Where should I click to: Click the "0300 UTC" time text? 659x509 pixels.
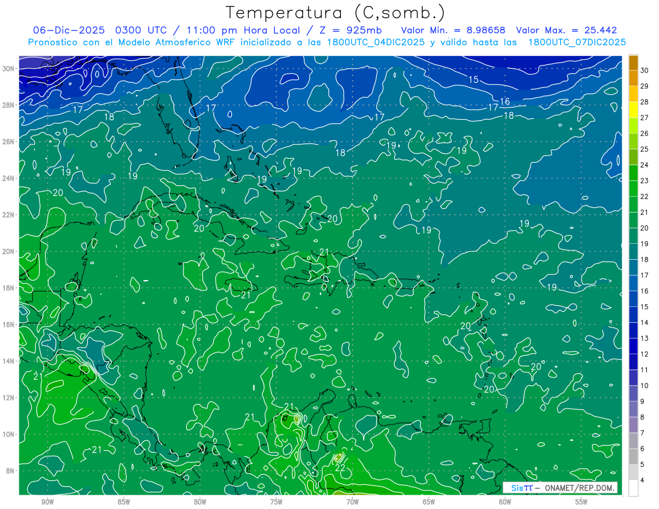pos(142,30)
